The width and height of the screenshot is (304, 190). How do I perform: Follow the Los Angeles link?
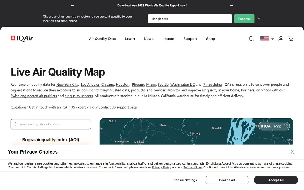click(90, 85)
